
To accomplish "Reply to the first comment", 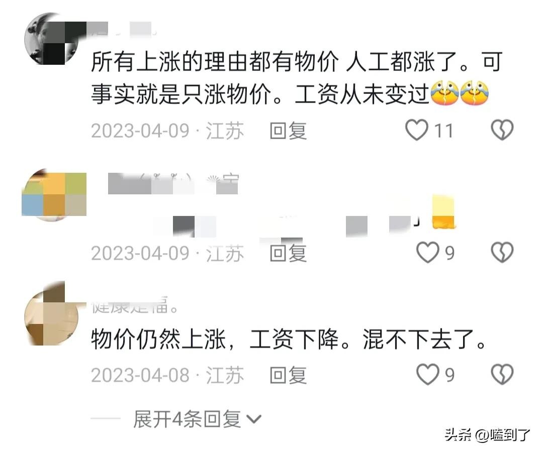I will 288,131.
